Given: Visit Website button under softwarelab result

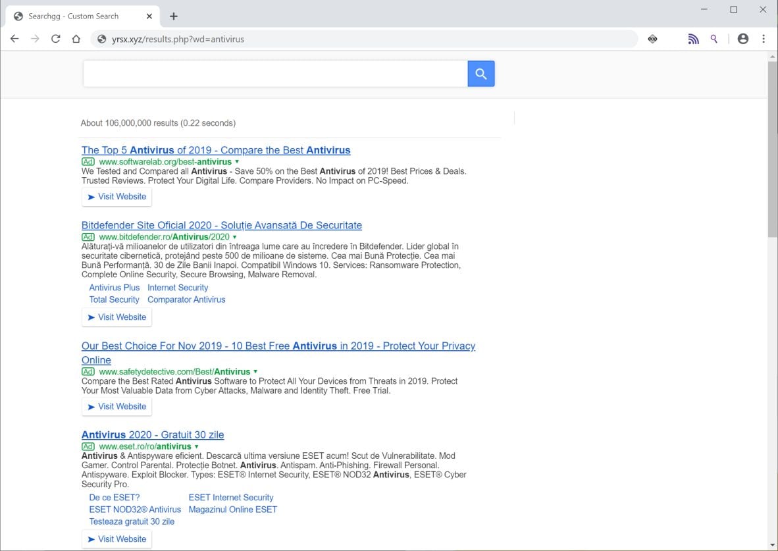Looking at the screenshot, I should coord(117,197).
